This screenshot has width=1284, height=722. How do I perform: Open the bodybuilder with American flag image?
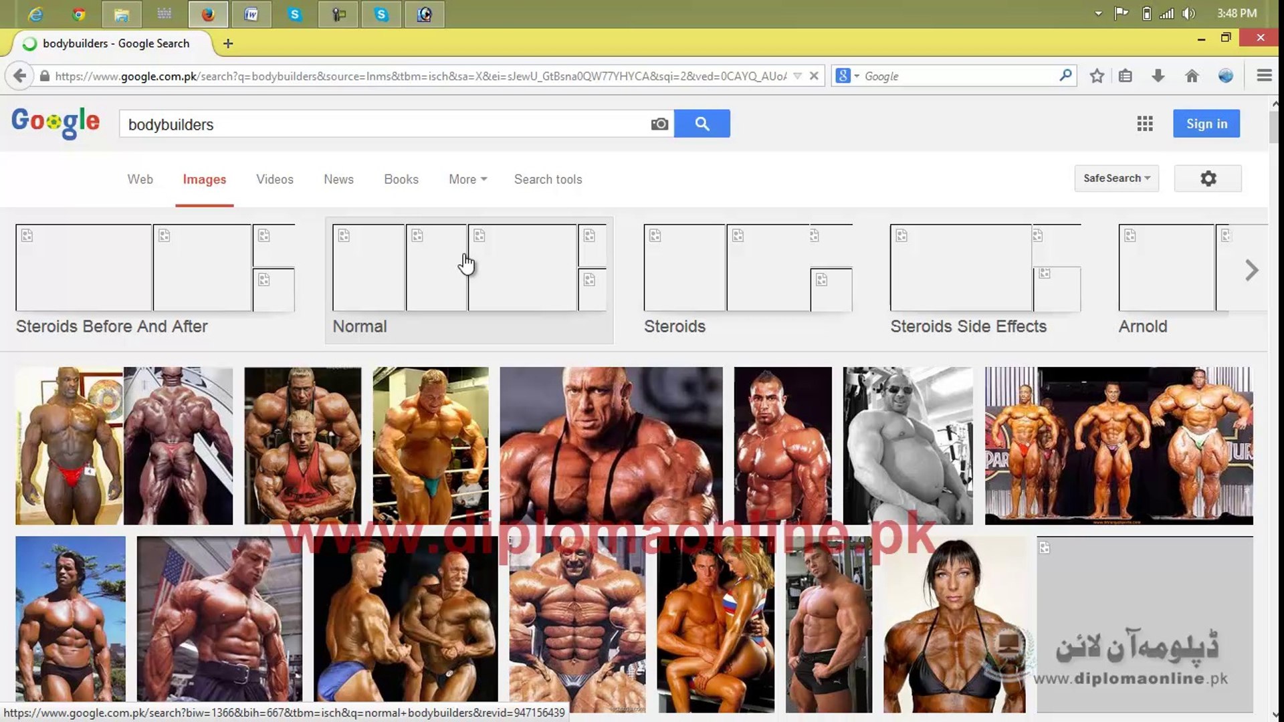coord(219,618)
